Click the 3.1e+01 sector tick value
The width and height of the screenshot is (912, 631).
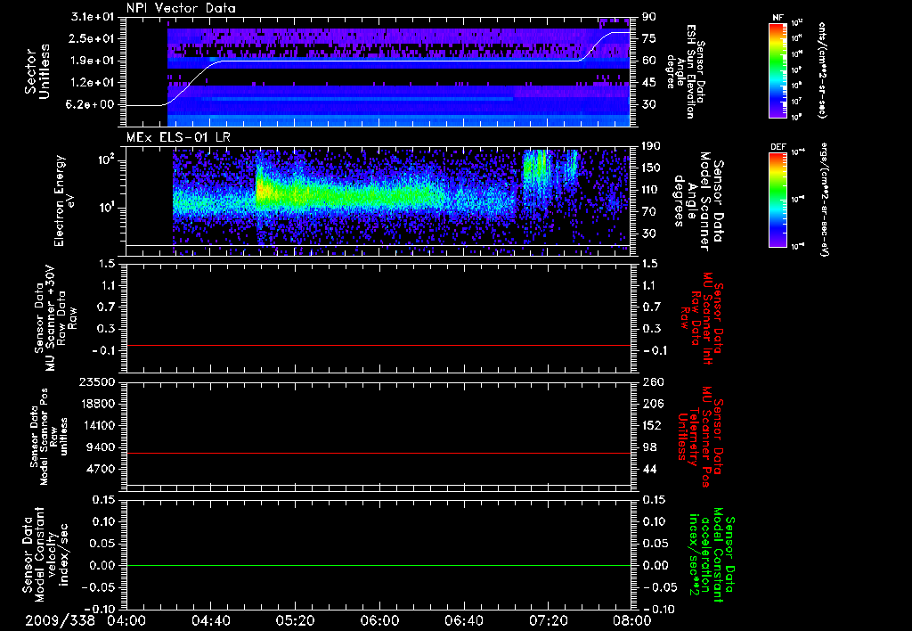pos(93,17)
